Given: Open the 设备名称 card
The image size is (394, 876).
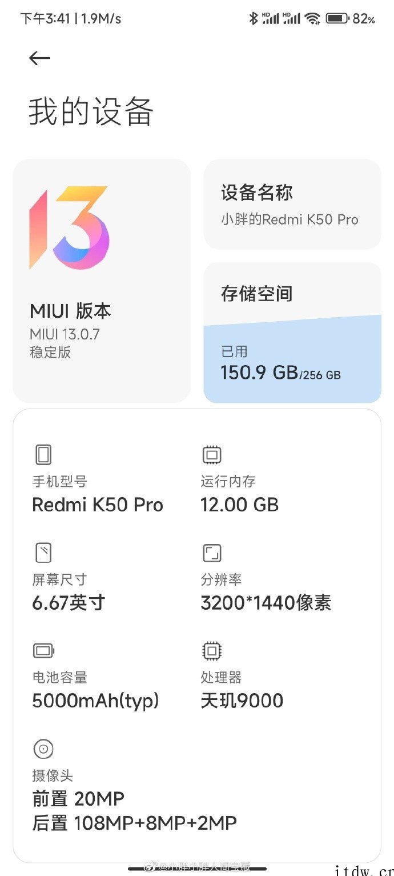Looking at the screenshot, I should pyautogui.click(x=292, y=205).
